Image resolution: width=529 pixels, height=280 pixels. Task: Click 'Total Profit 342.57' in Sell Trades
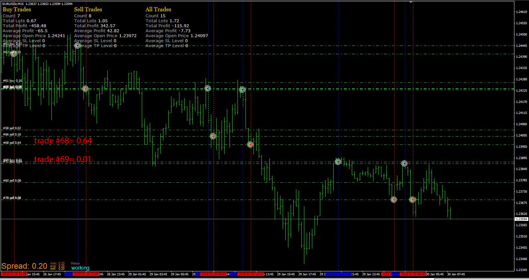pyautogui.click(x=95, y=26)
